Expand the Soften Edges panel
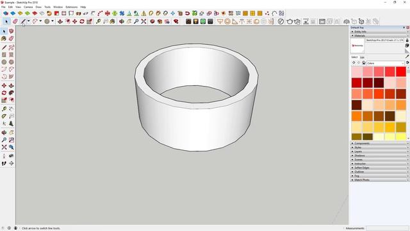 [379, 167]
